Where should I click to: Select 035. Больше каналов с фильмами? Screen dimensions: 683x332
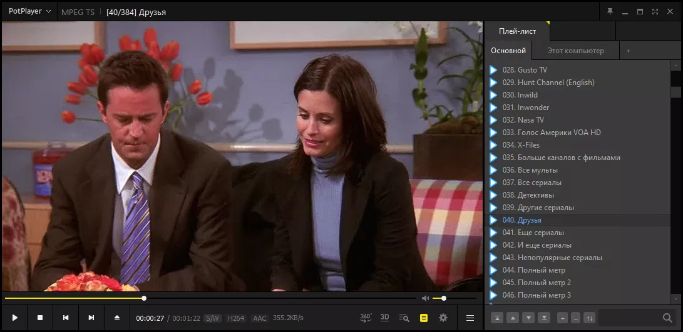(x=577, y=158)
